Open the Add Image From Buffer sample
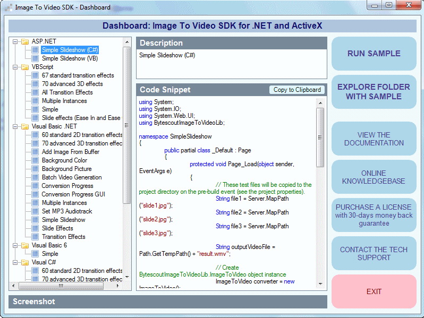 pyautogui.click(x=70, y=152)
